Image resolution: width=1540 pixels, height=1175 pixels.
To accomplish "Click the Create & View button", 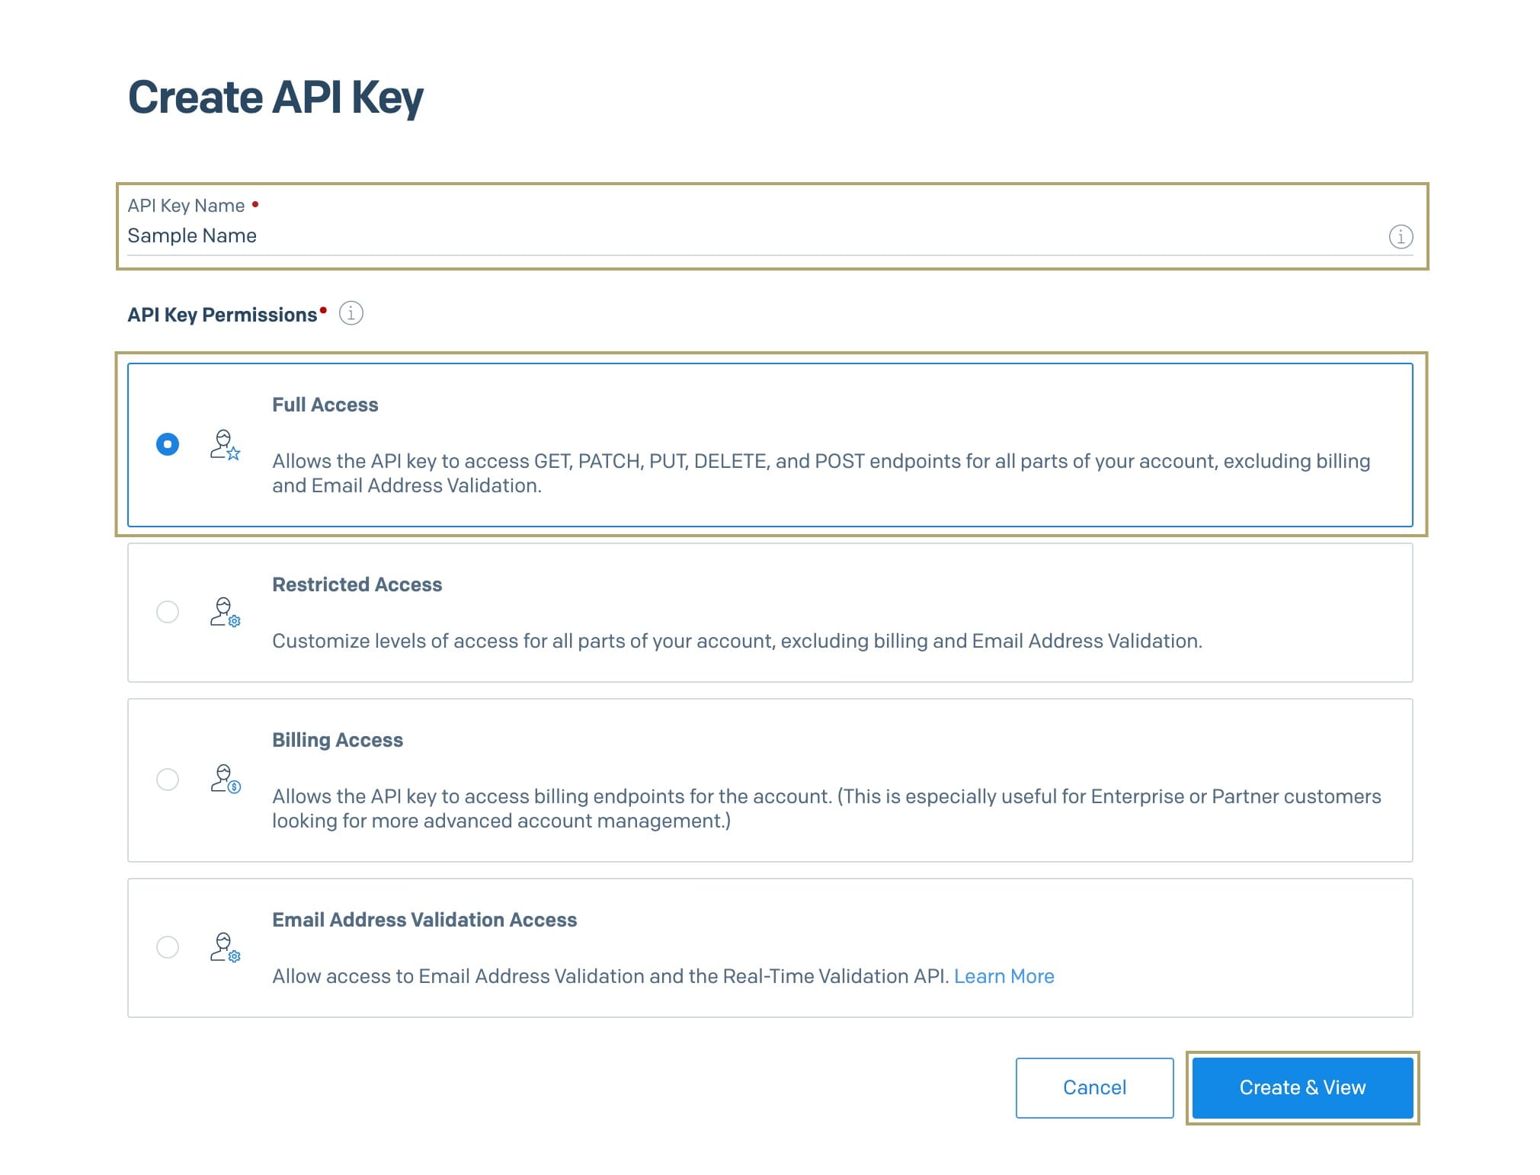I will [x=1302, y=1087].
